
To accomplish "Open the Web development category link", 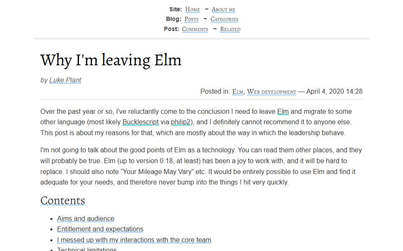I will click(x=272, y=92).
